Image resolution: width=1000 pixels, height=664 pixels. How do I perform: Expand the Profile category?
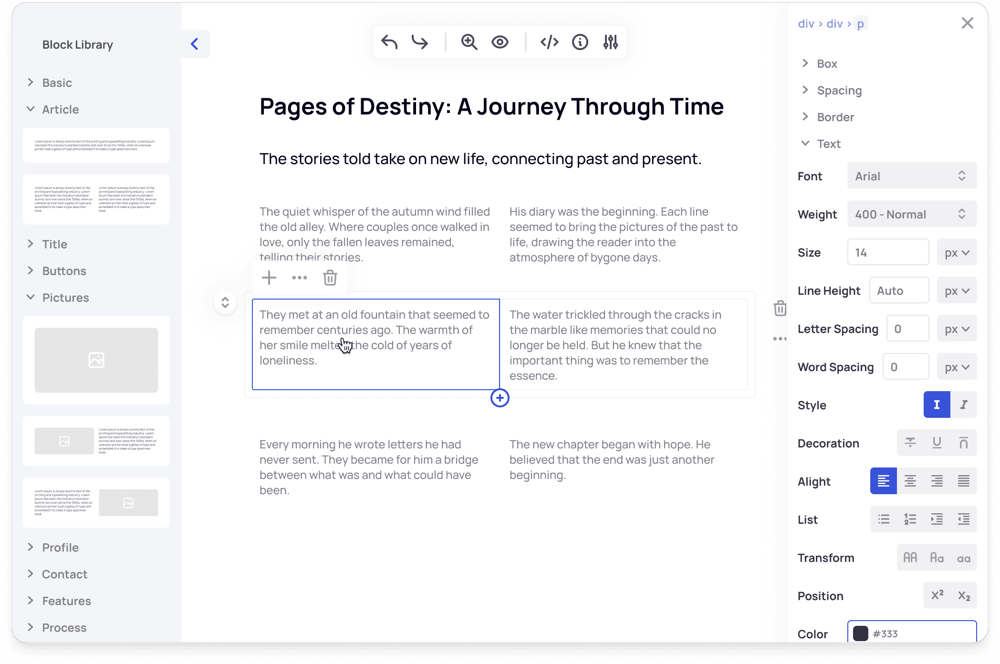point(52,548)
